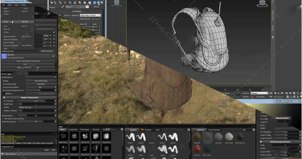Select the Smart materials tab

click(214, 130)
